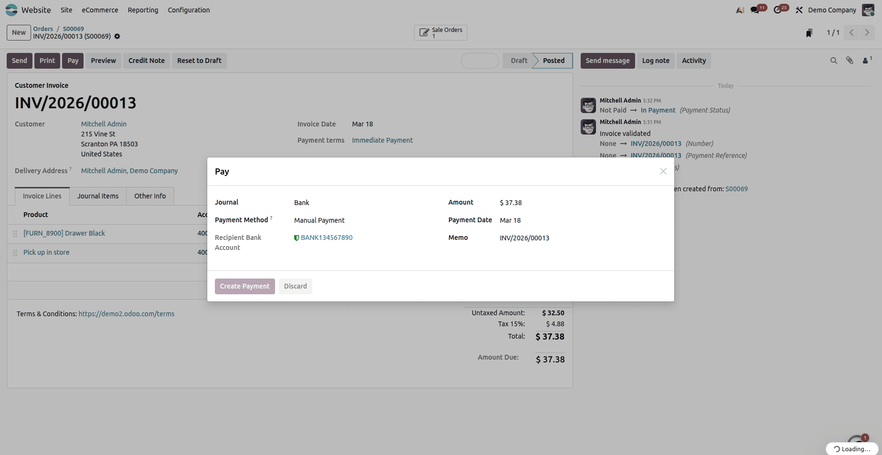The width and height of the screenshot is (882, 455).
Task: Open the terms and conditions link
Action: point(126,313)
